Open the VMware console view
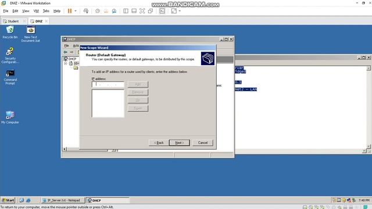Image resolution: width=372 pixels, height=209 pixels. click(x=162, y=11)
